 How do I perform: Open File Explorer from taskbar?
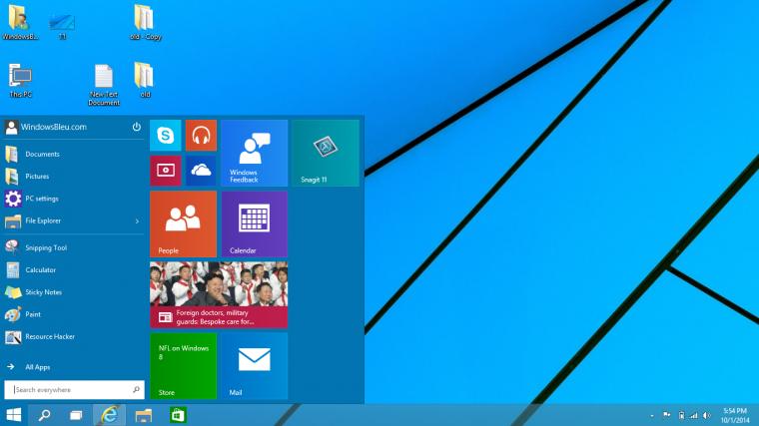point(143,415)
